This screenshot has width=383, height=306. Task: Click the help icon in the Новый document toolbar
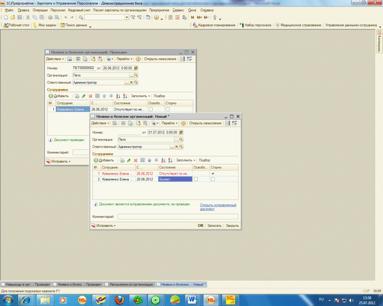pyautogui.click(x=183, y=123)
